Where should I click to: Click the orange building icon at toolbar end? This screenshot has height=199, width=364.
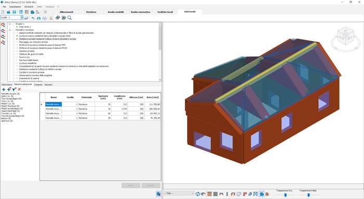[x=267, y=194]
